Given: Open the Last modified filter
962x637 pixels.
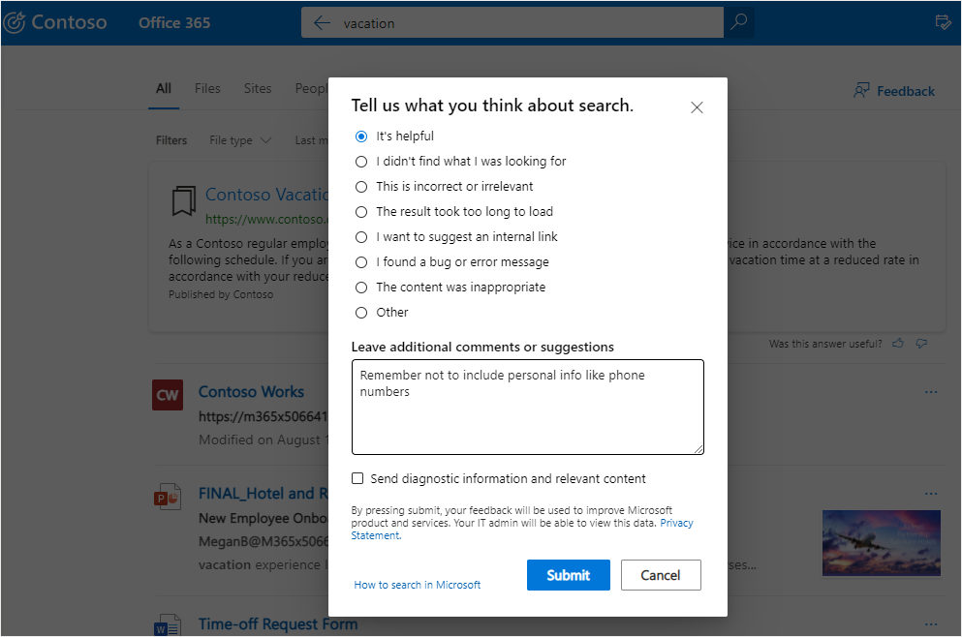Looking at the screenshot, I should (x=311, y=140).
